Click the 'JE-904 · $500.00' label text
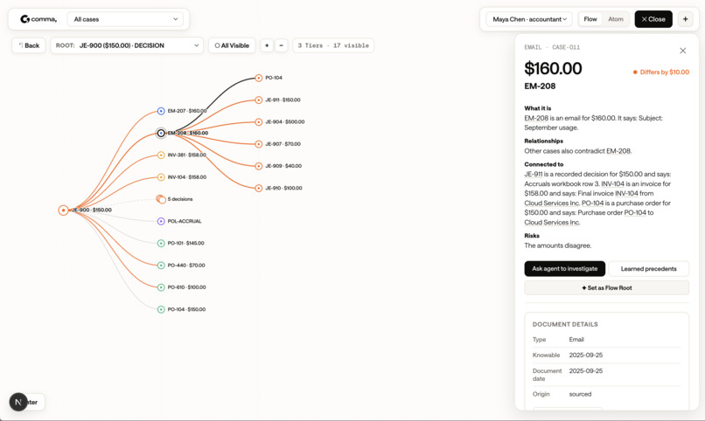The height and width of the screenshot is (421, 705). [284, 122]
